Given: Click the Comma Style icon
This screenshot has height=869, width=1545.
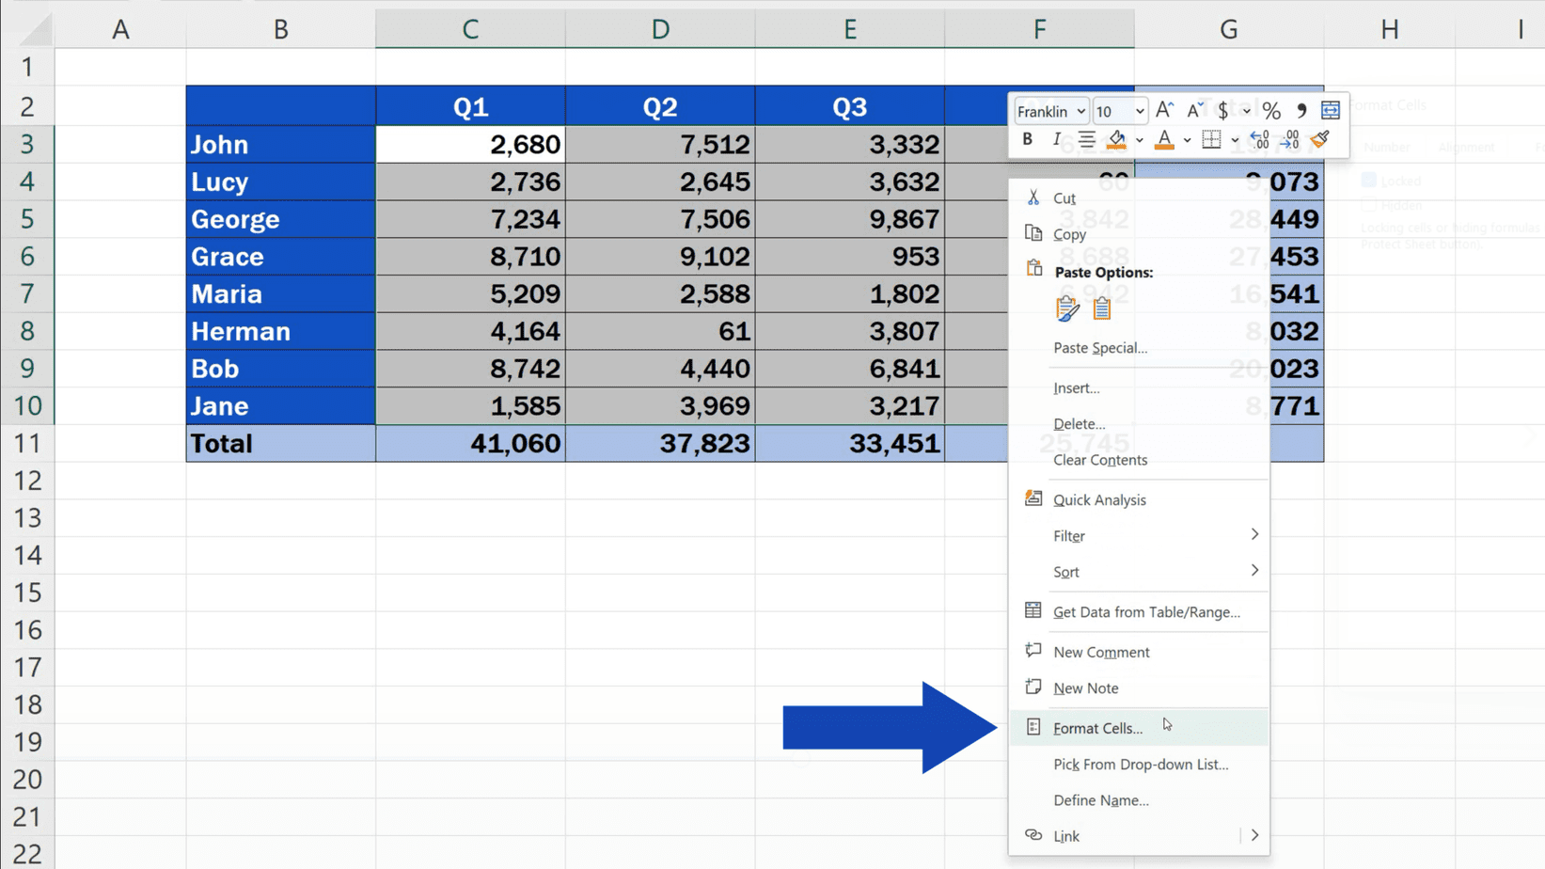Looking at the screenshot, I should click(x=1301, y=110).
